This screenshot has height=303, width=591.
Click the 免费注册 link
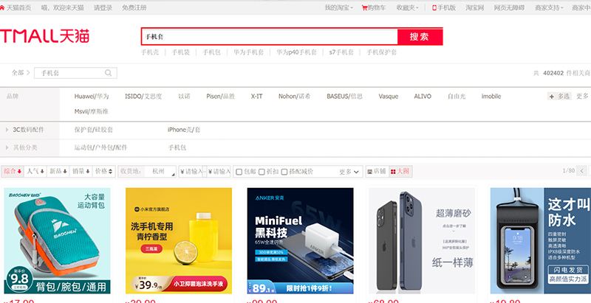click(134, 7)
